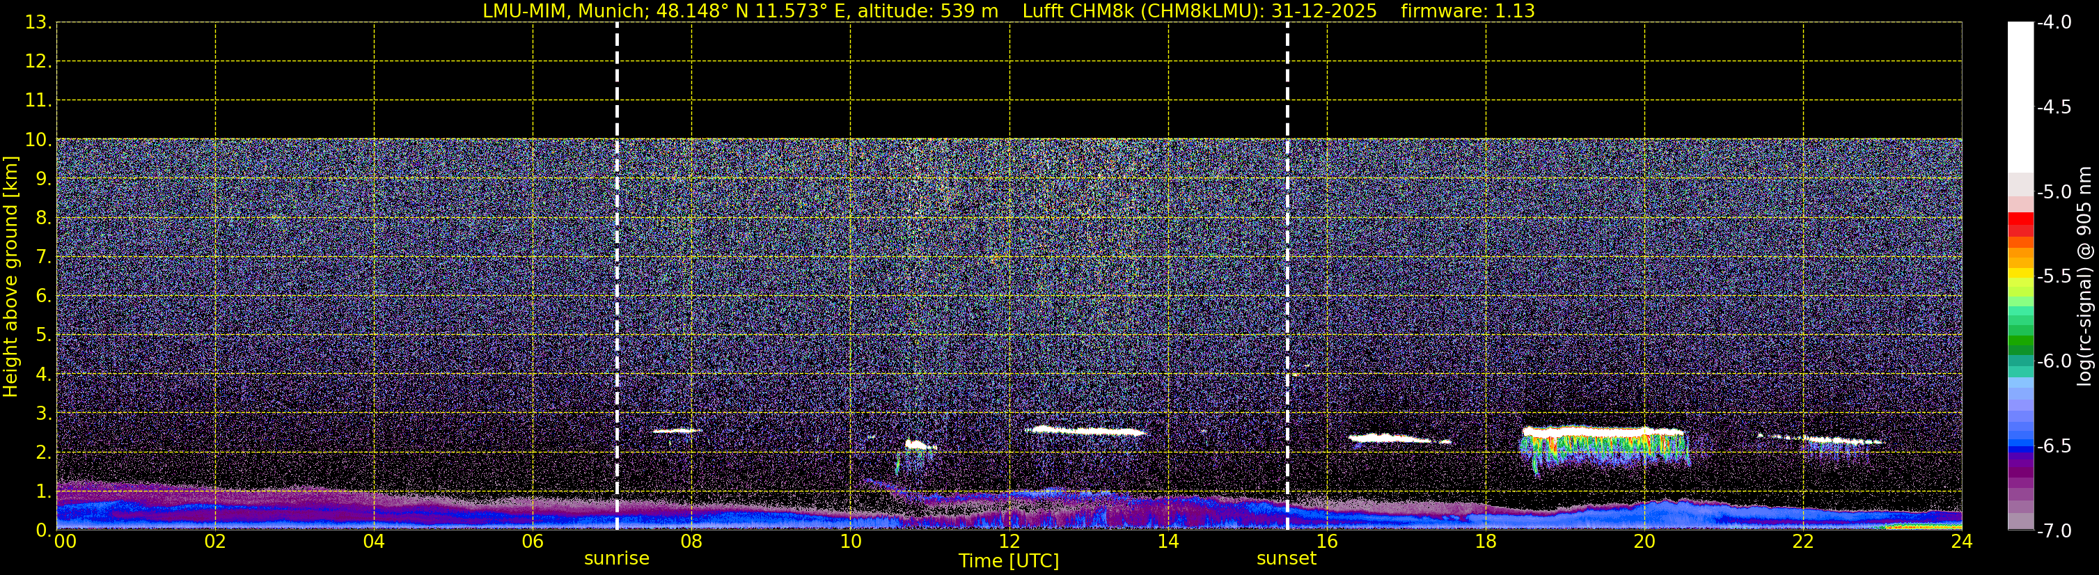Click the "4" height axis tick label
The height and width of the screenshot is (575, 2099).
coord(42,375)
